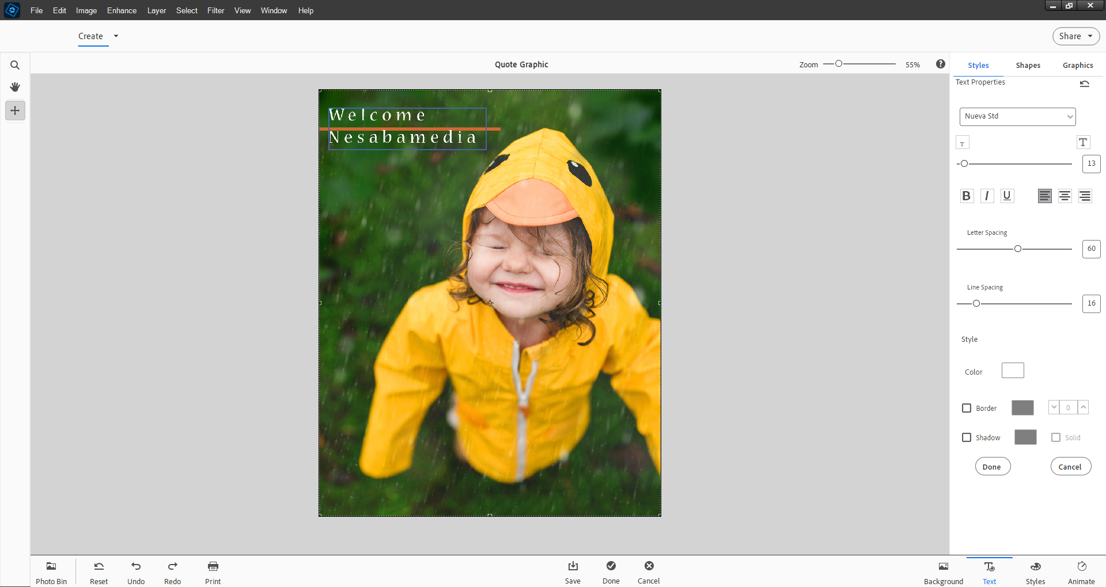The width and height of the screenshot is (1106, 587).
Task: Click the Done checkmark in bottom bar
Action: point(611,566)
